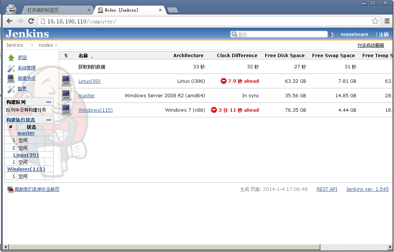This screenshot has width=394, height=252.
Task: Sort by Free Disk Space column header
Action: [x=285, y=56]
